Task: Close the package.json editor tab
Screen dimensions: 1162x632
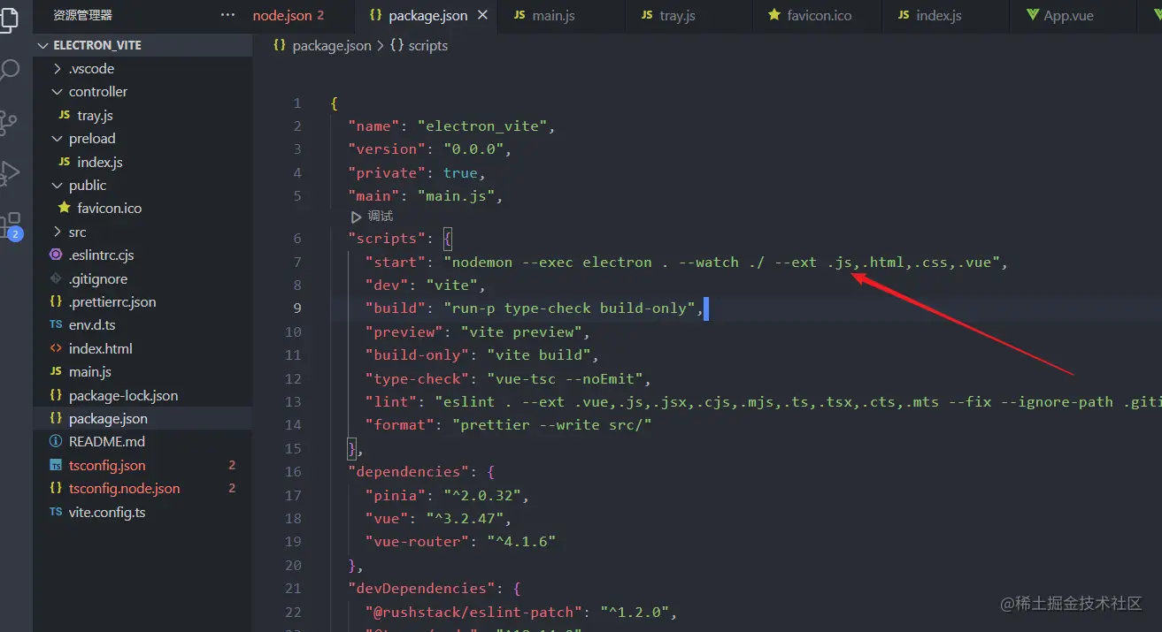Action: [482, 15]
